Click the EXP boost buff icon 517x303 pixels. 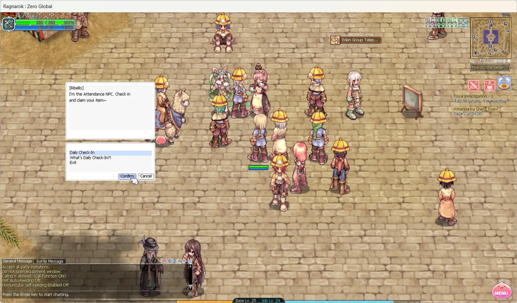click(441, 23)
